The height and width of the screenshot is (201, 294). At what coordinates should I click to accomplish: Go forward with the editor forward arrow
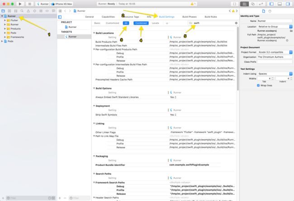[x=70, y=11]
